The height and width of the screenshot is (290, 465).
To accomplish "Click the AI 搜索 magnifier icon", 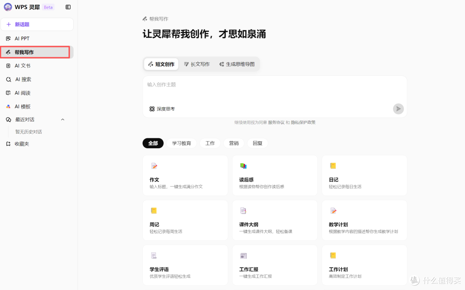I will tap(8, 79).
